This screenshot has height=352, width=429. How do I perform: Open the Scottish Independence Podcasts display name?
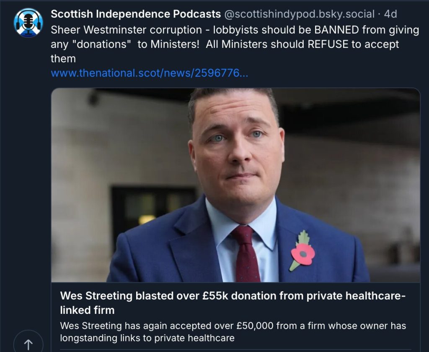(136, 14)
